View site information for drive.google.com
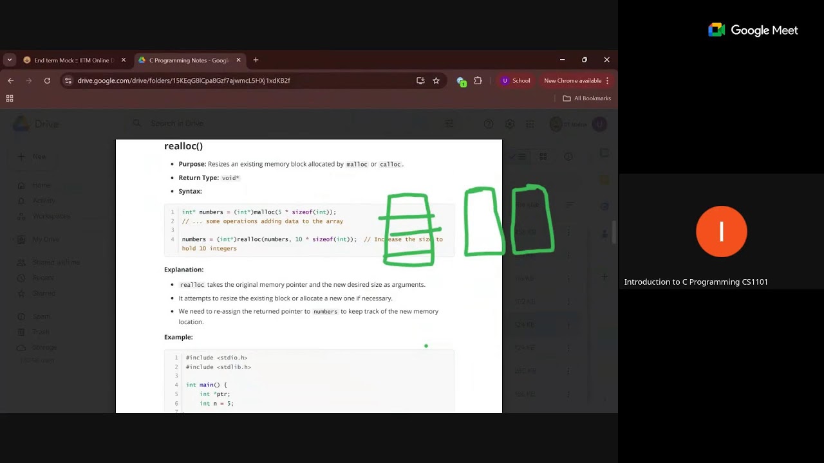Screen dimensions: 824x463 click(68, 80)
